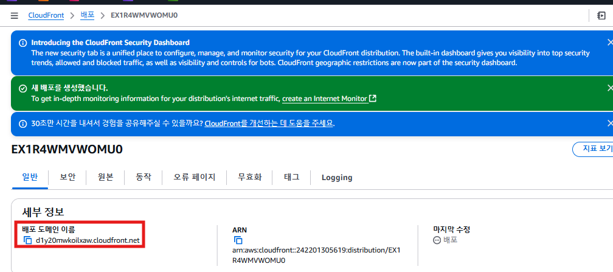Click Introducing the CloudFront Security Dashboard title
The width and height of the screenshot is (613, 272).
coord(110,43)
